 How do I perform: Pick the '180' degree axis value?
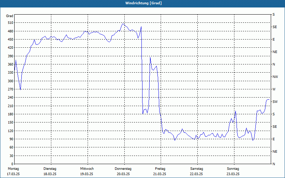[11, 114]
